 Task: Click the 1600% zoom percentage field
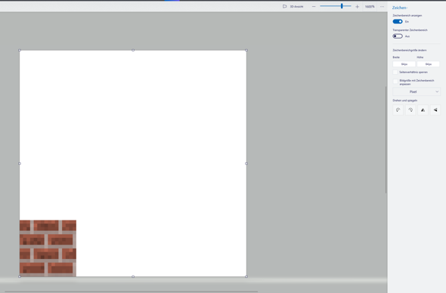tap(370, 7)
